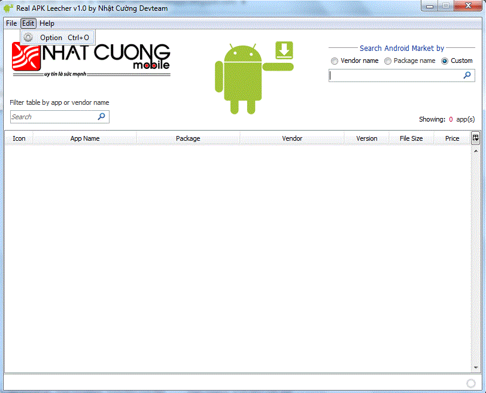Close the Real APK Leecher window
The width and height of the screenshot is (486, 393).
pyautogui.click(x=468, y=6)
